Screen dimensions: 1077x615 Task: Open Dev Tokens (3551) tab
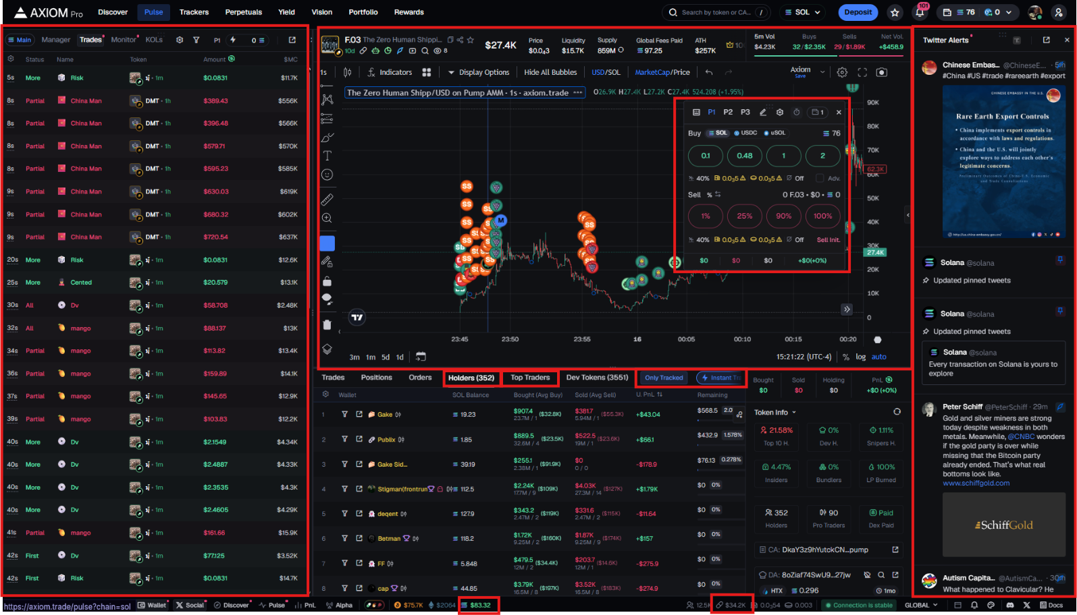tap(597, 378)
